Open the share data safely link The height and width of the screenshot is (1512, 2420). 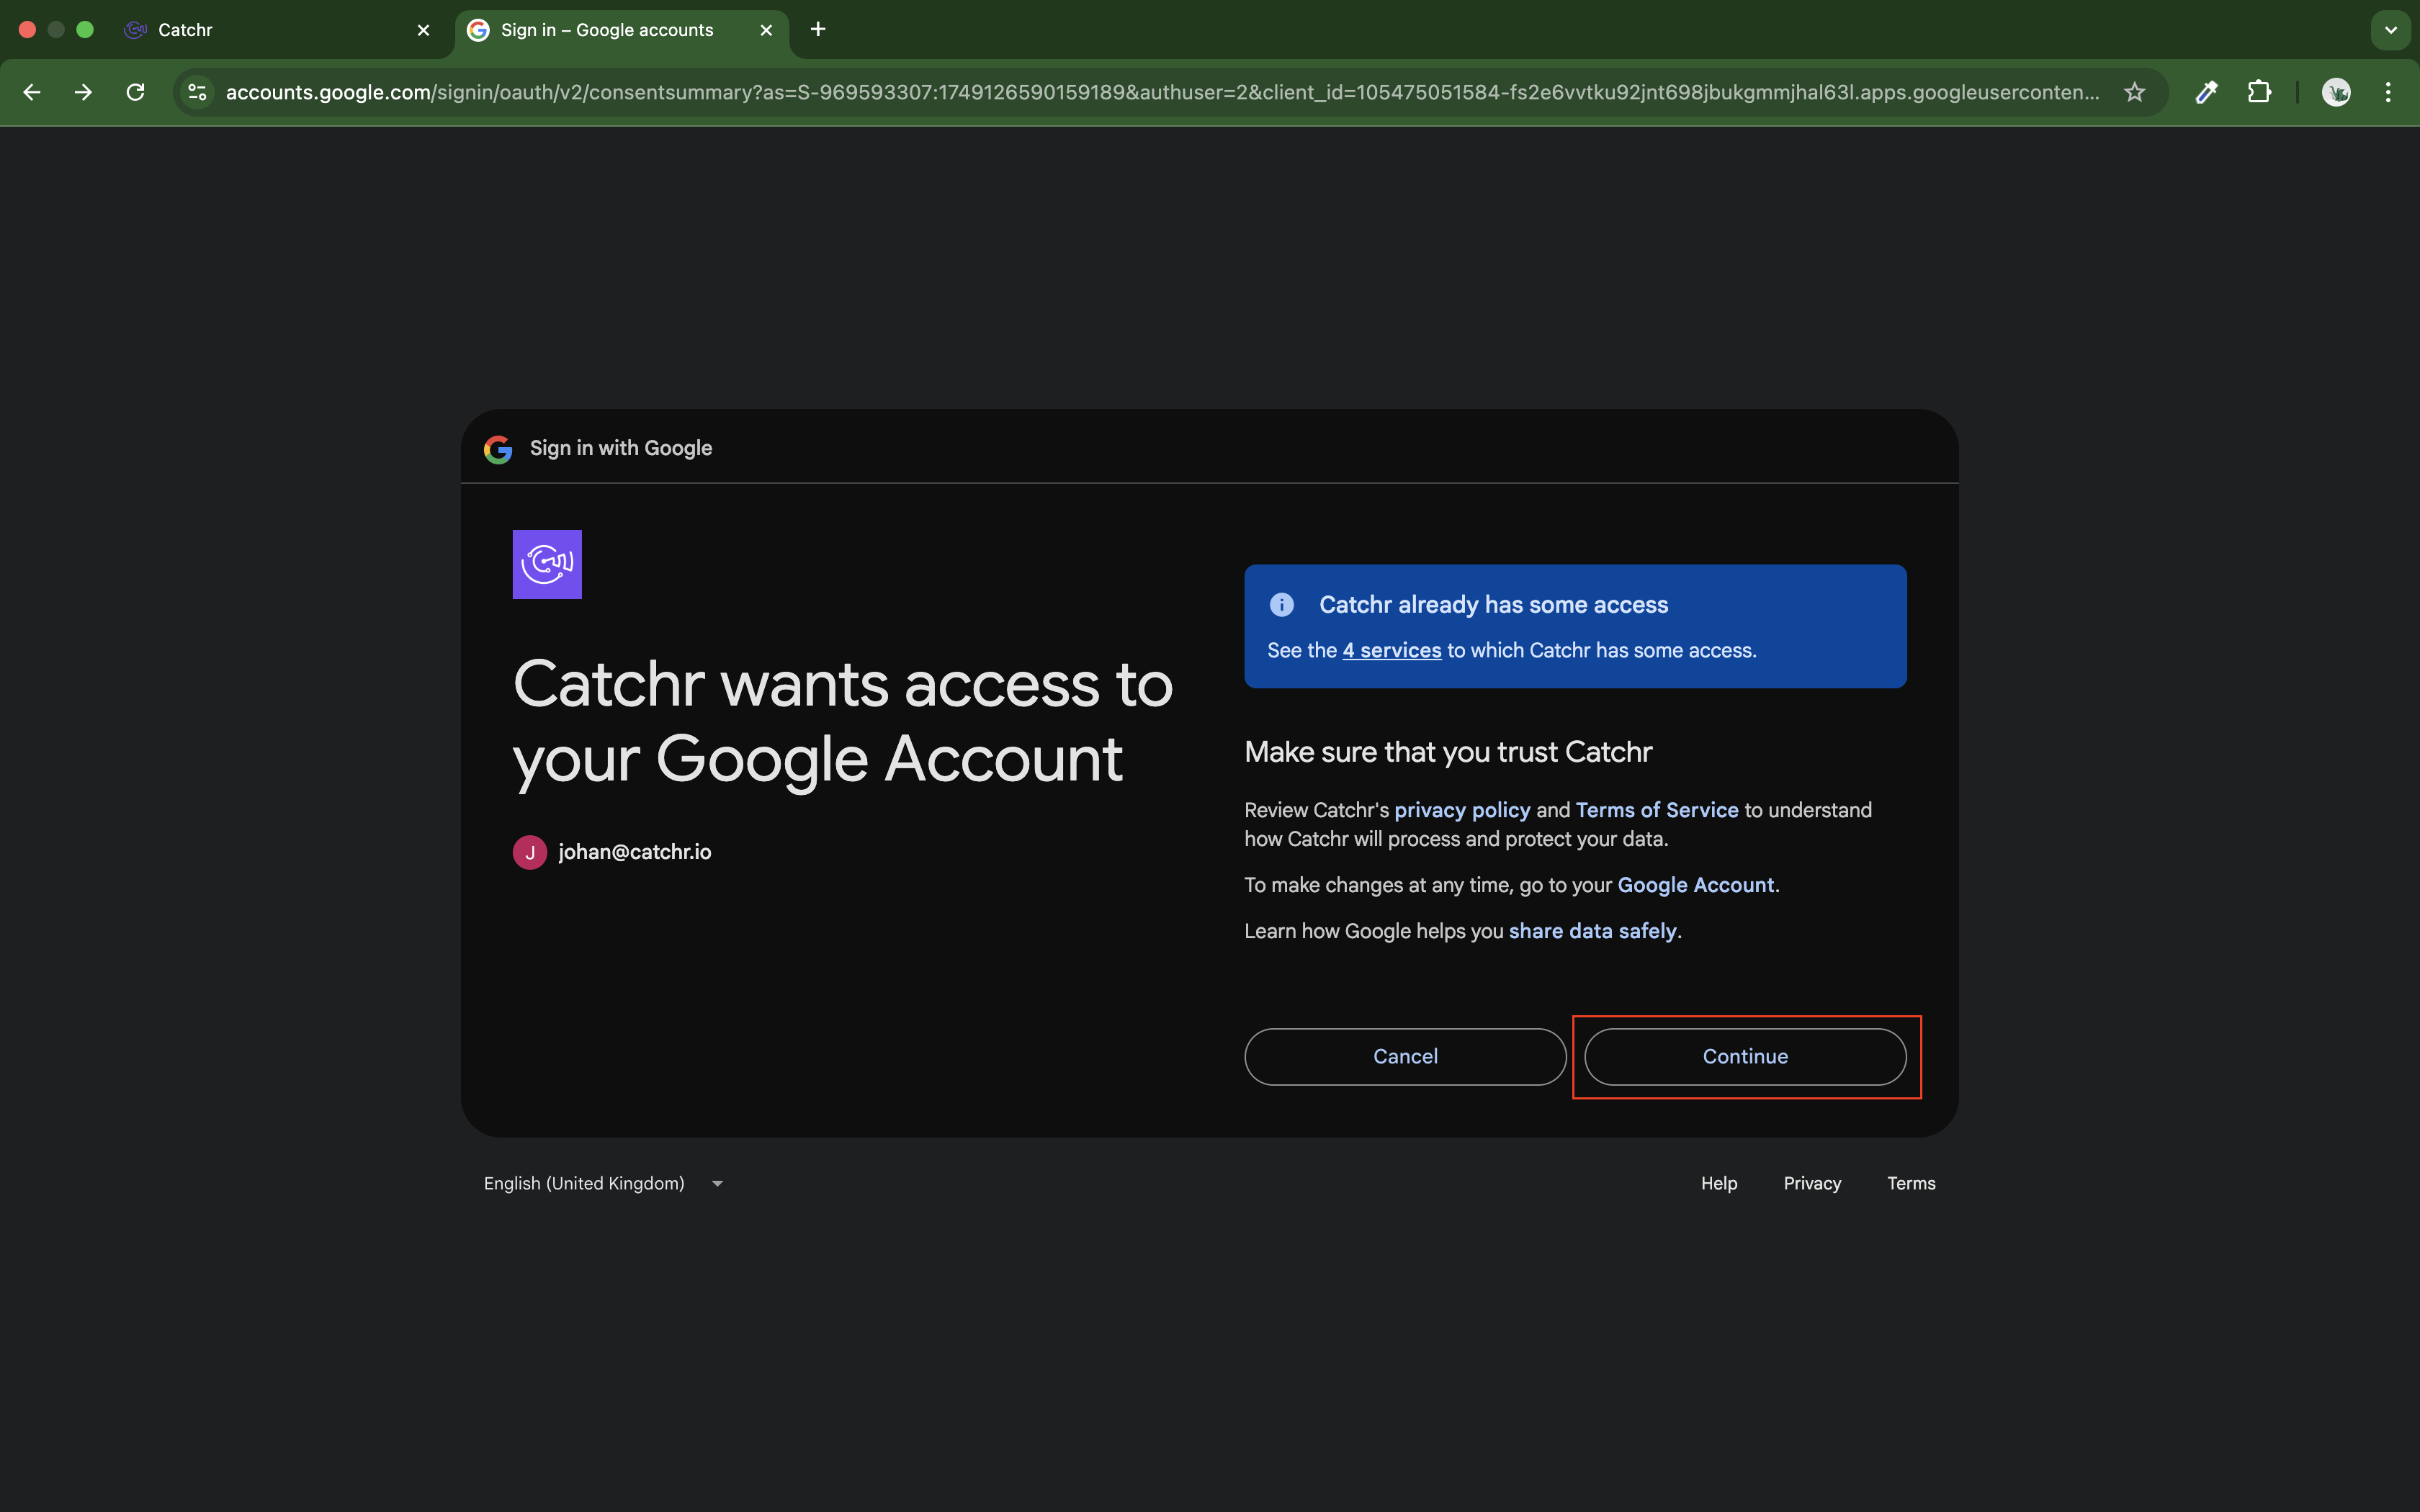[1592, 931]
